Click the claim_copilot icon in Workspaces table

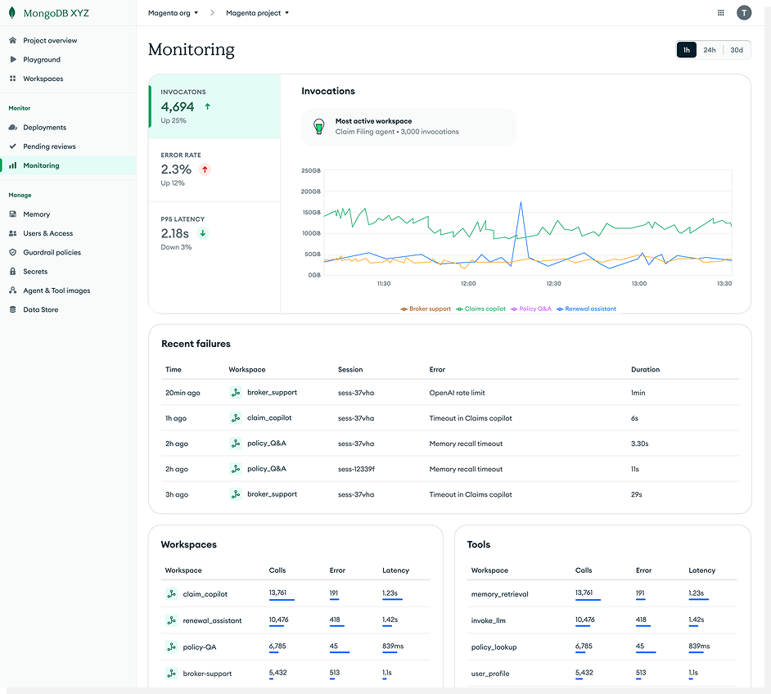[171, 594]
